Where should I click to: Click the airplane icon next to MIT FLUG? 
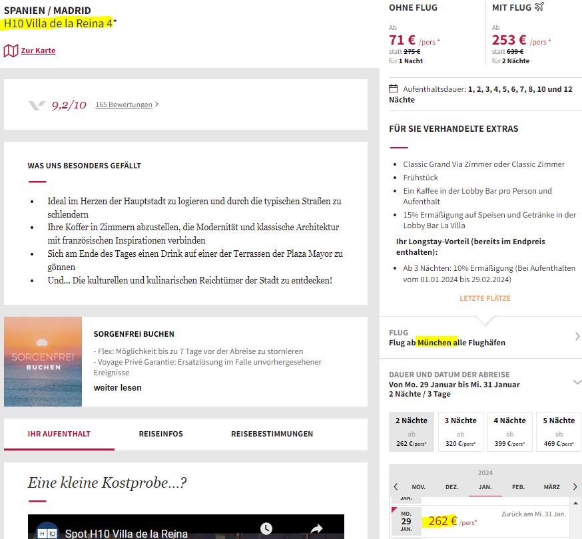539,7
